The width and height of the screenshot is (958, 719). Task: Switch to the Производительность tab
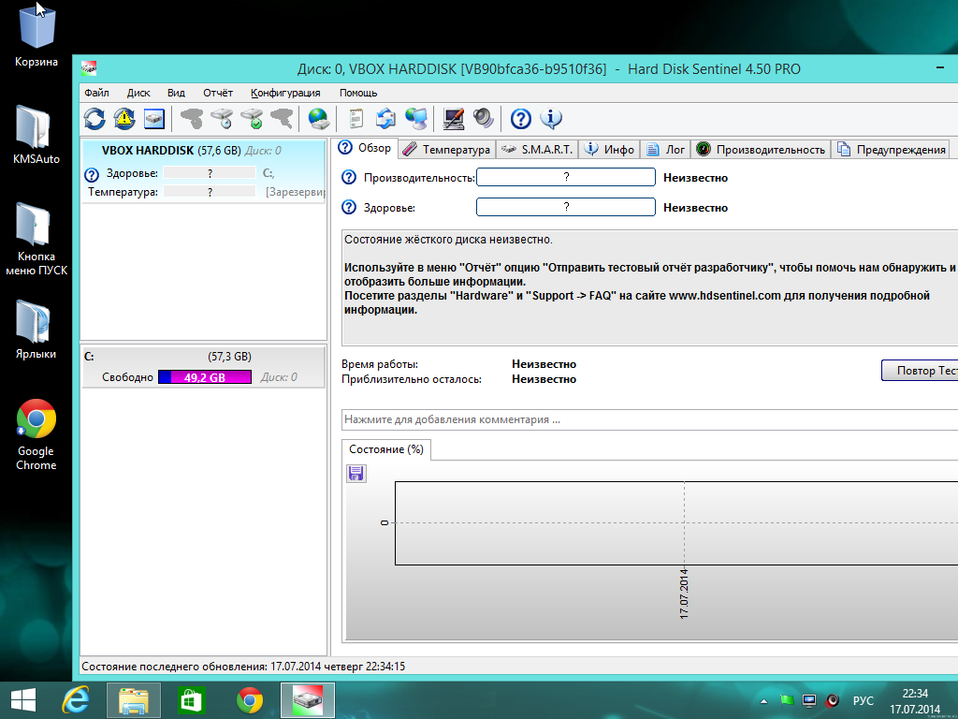(x=761, y=149)
